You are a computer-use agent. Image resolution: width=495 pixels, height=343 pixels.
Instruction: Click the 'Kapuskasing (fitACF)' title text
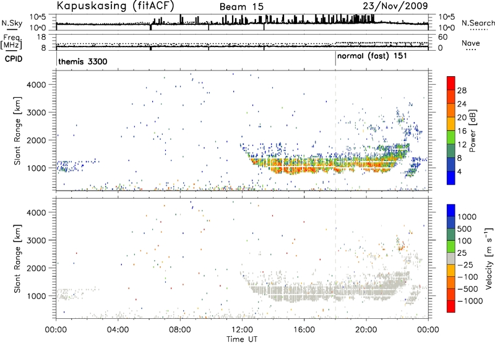115,6
